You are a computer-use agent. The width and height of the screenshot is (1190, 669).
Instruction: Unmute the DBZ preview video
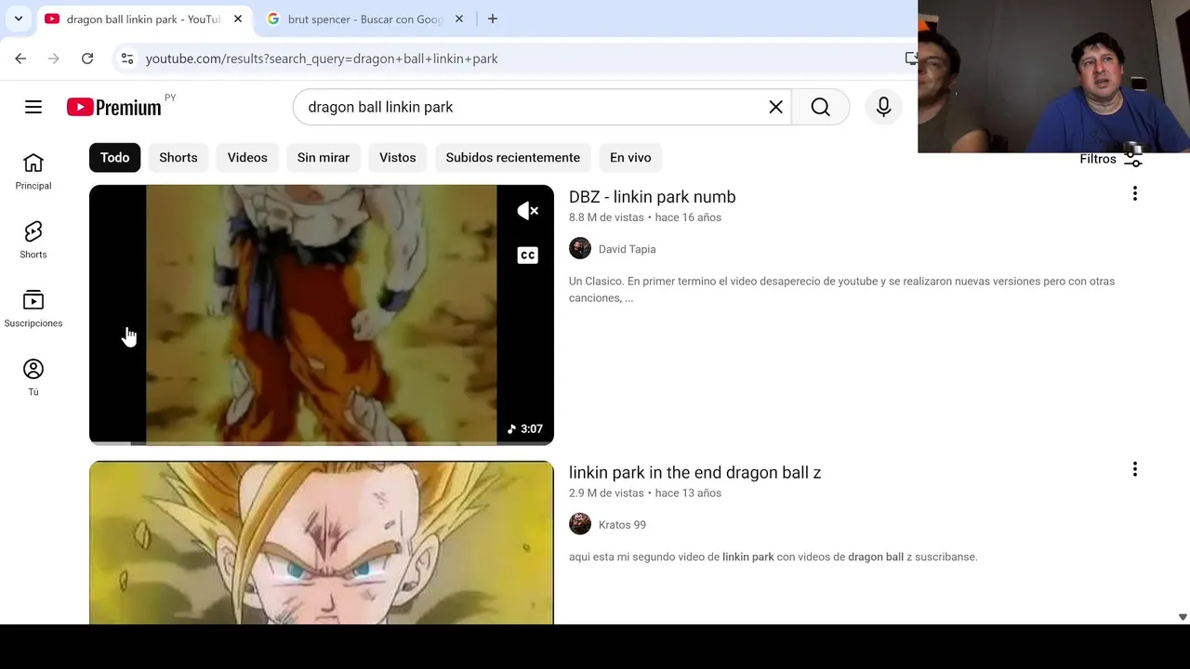pyautogui.click(x=527, y=211)
